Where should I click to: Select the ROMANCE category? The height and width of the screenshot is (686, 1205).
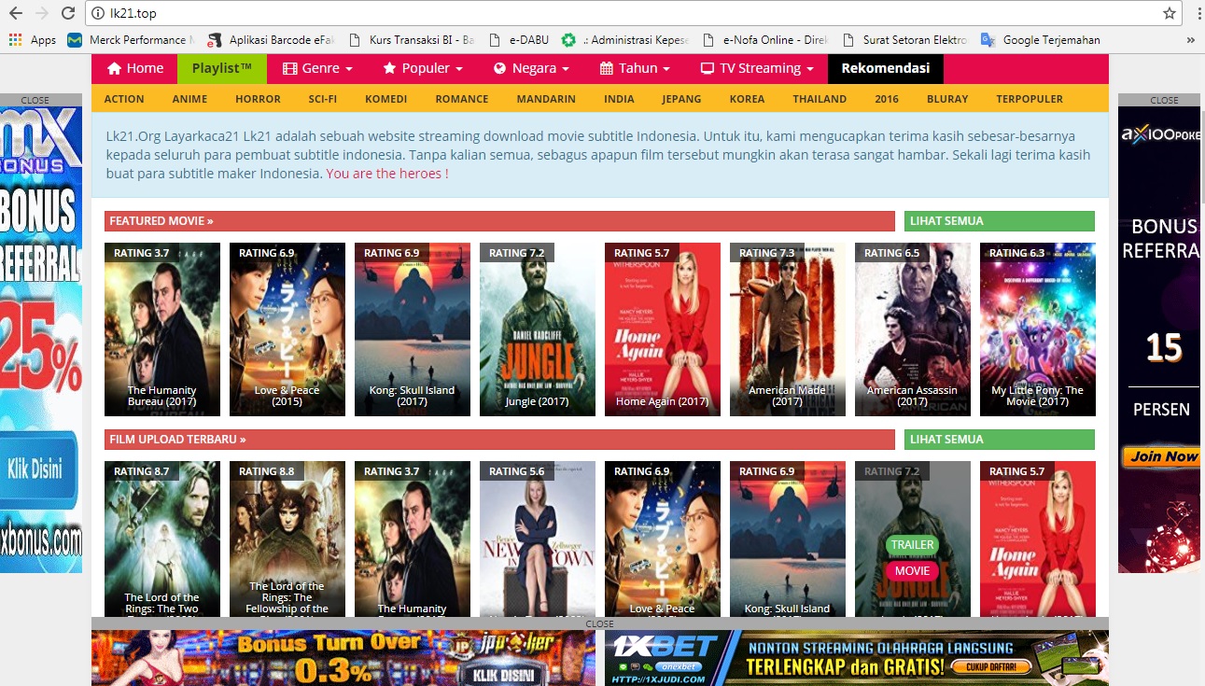click(x=462, y=99)
